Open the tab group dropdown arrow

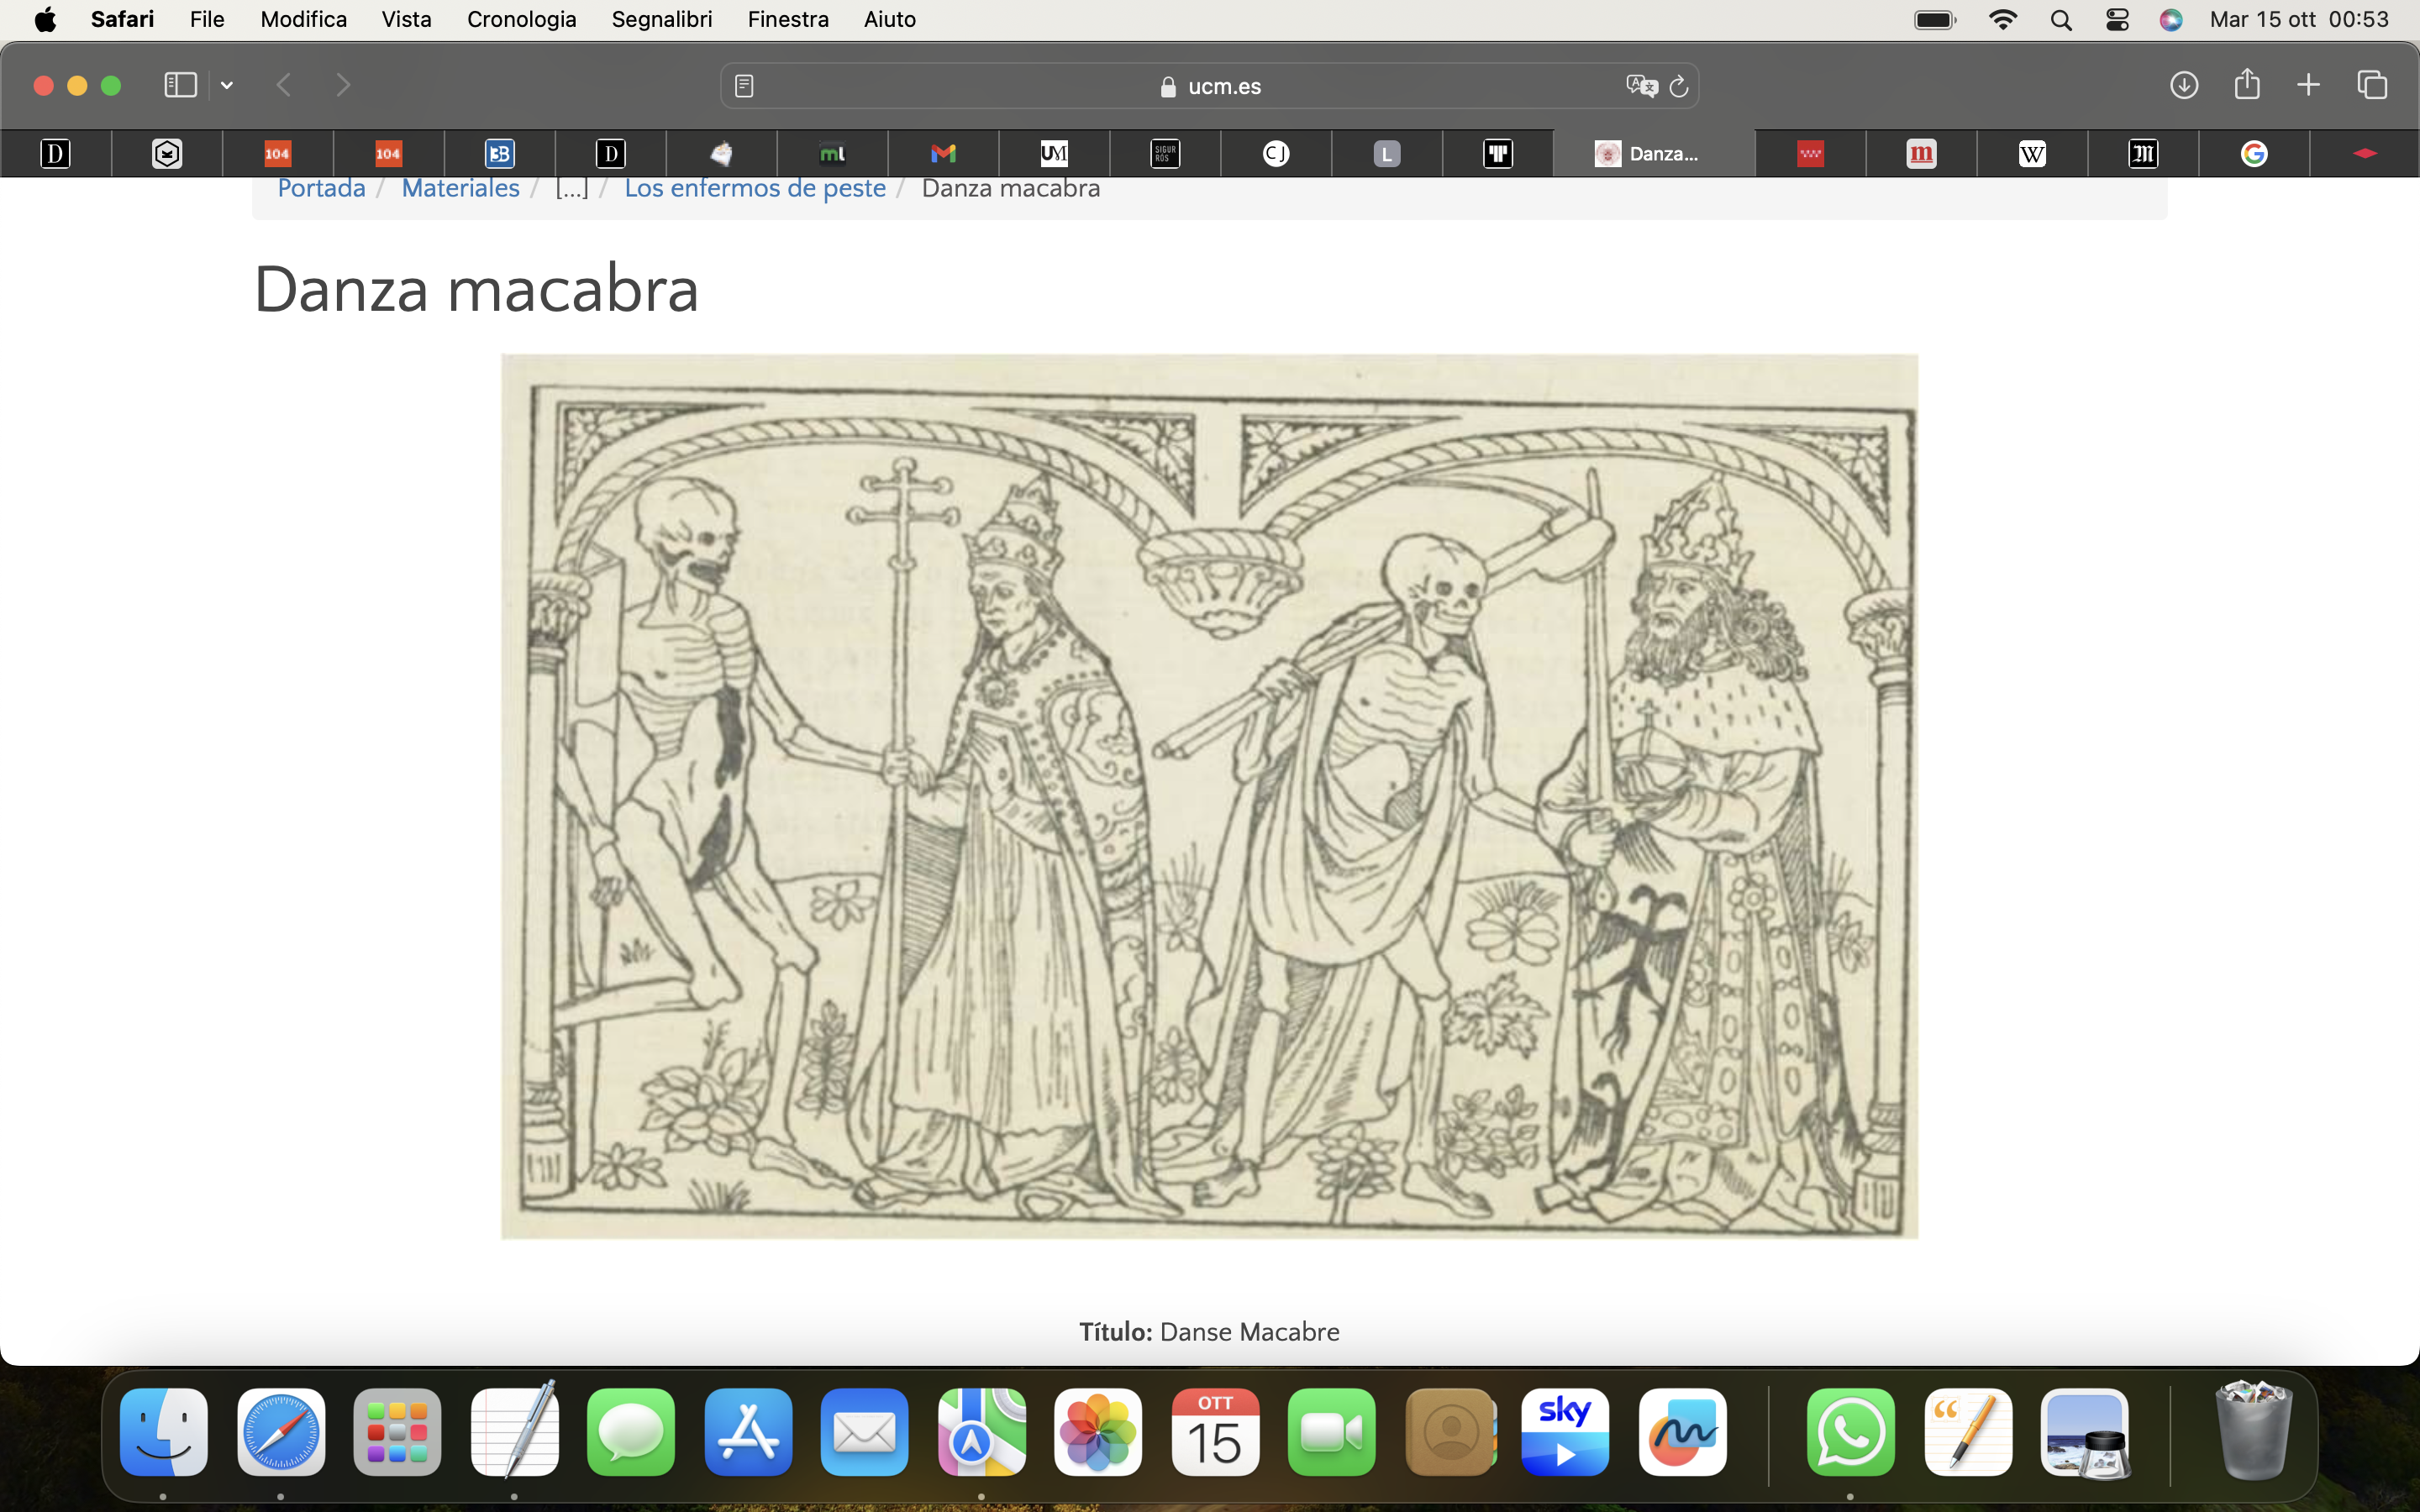227,85
